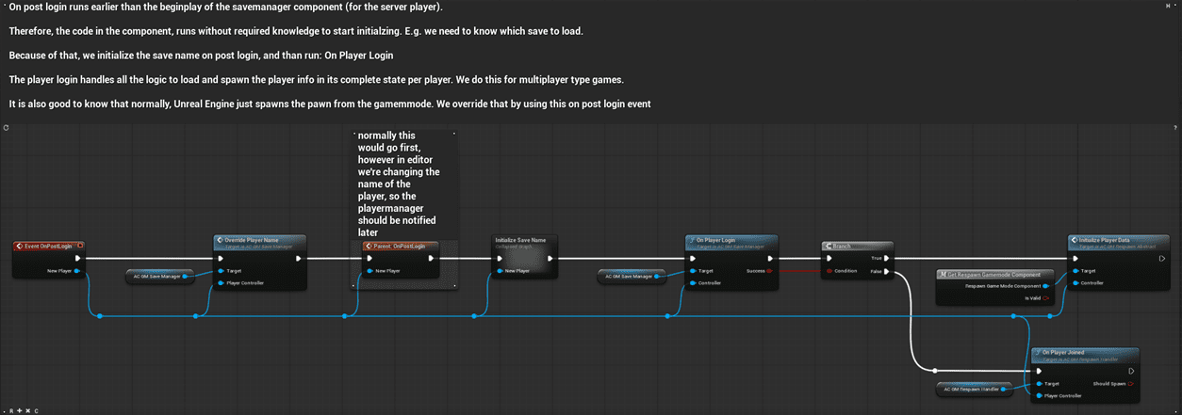Select the Get Respawn Gamemode Component node header

[993, 274]
